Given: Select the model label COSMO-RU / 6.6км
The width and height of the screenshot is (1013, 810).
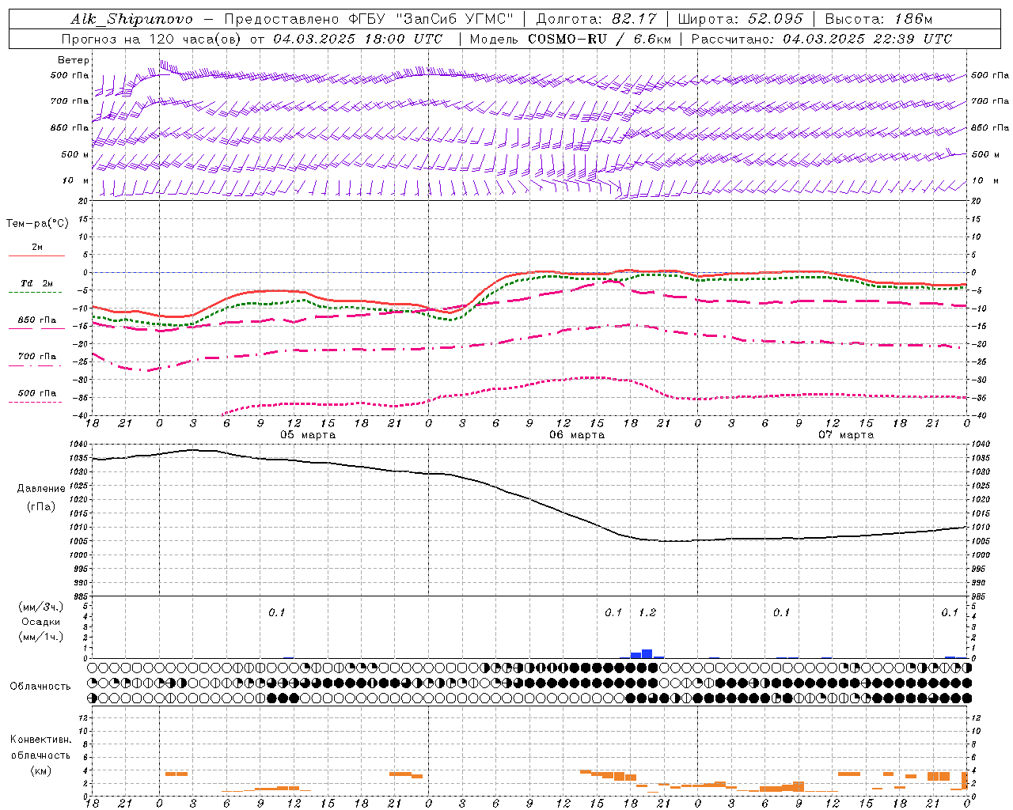Looking at the screenshot, I should click(599, 39).
